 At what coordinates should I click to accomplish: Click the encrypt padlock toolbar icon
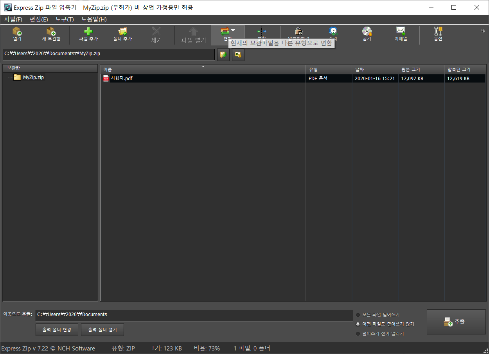click(298, 31)
